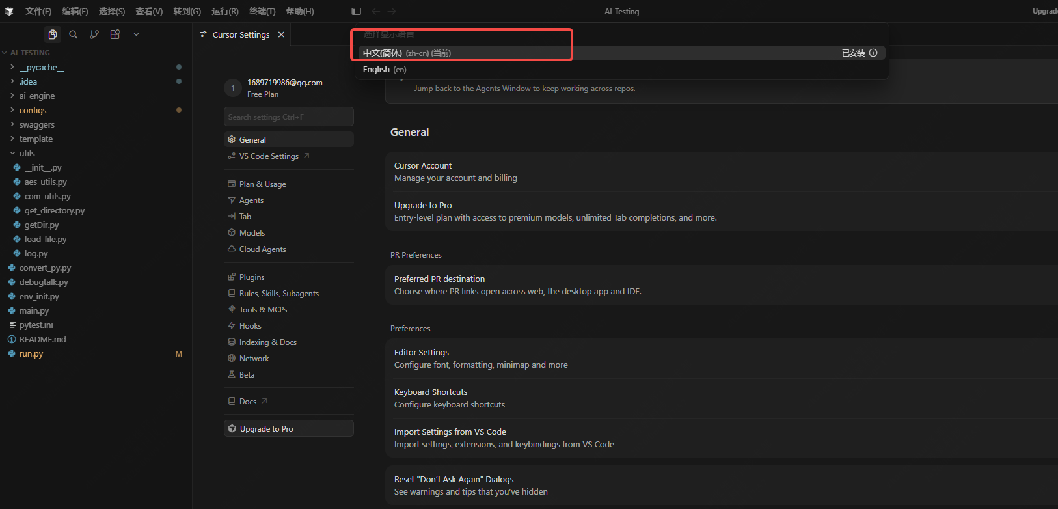
Task: Open the Plugins settings section
Action: click(x=289, y=277)
